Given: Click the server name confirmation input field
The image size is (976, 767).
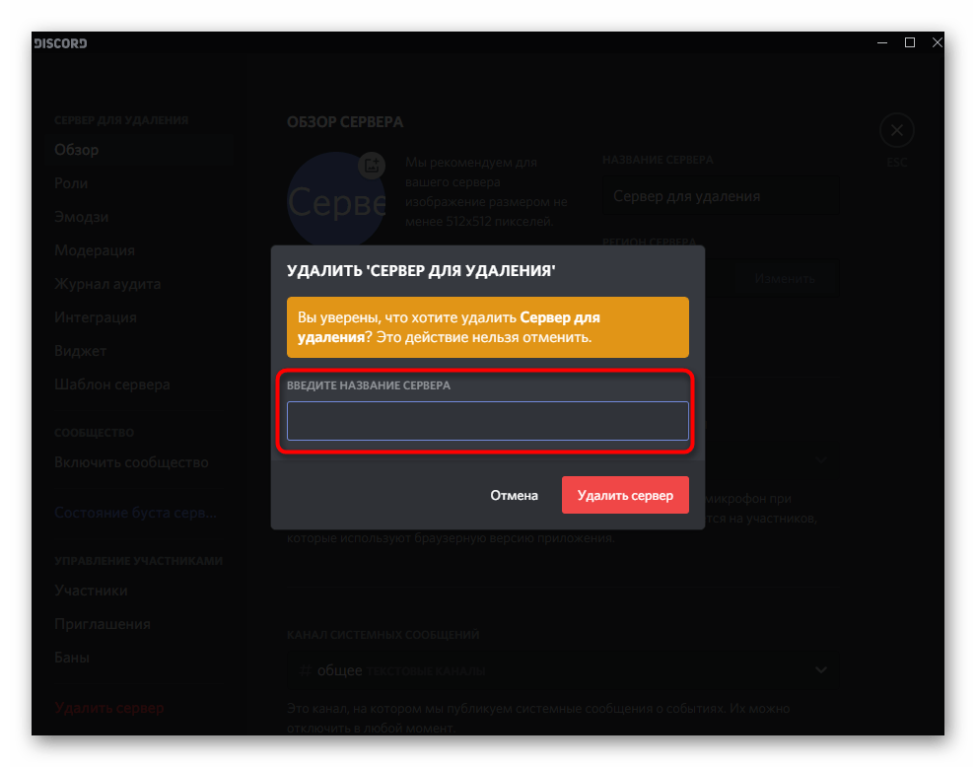Looking at the screenshot, I should (x=487, y=421).
